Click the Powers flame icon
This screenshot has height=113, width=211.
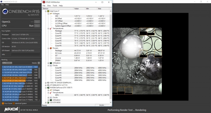click(x=51, y=48)
